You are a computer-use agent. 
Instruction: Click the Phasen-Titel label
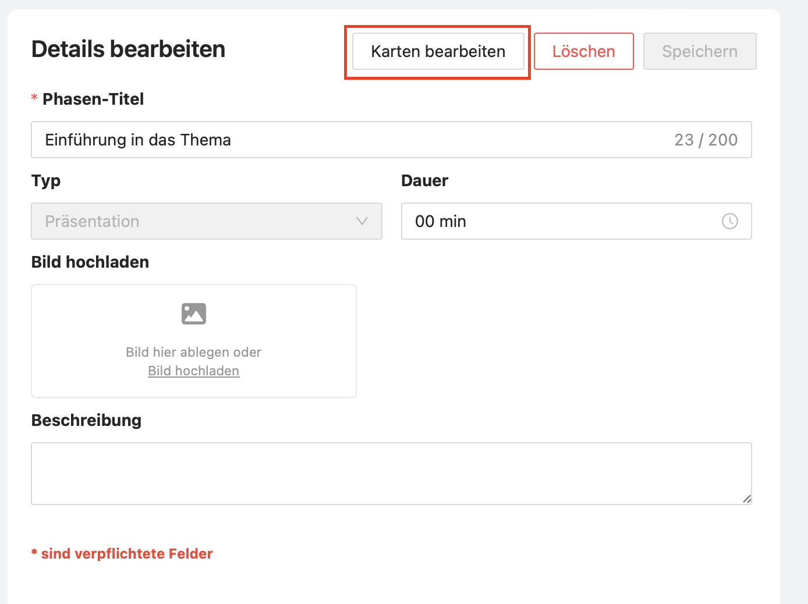93,99
